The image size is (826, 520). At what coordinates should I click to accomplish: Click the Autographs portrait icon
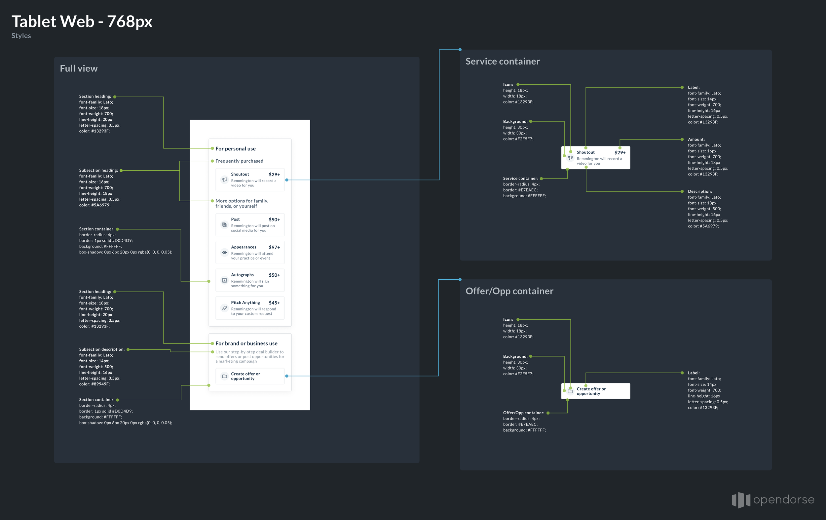[224, 280]
